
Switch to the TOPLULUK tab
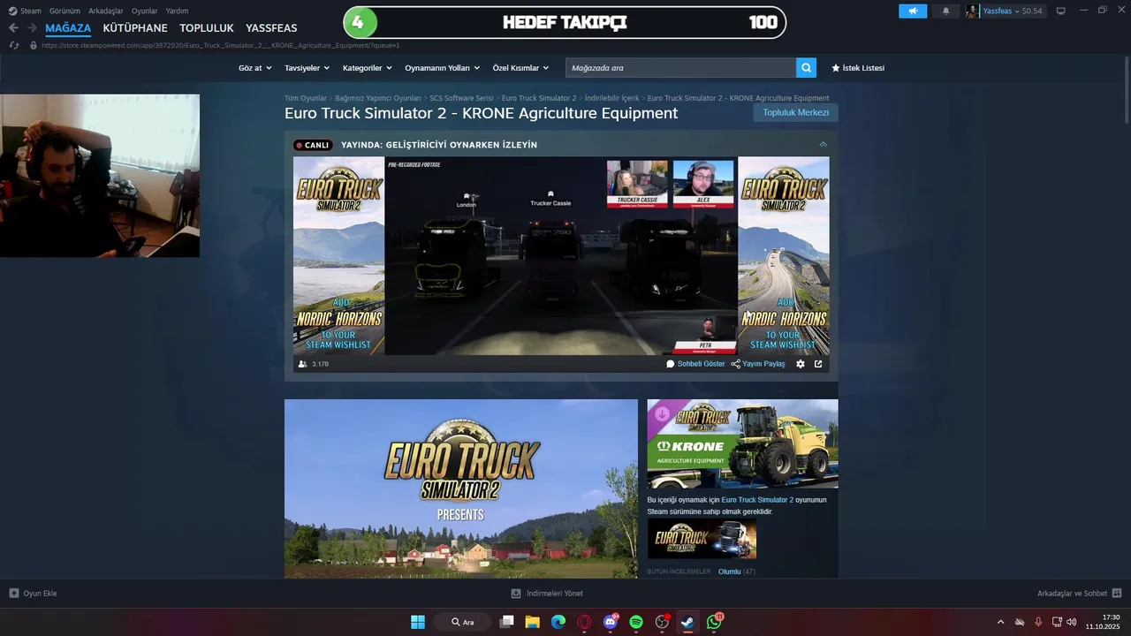[207, 28]
